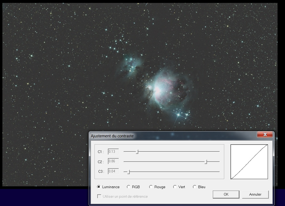The height and width of the screenshot is (206, 285).
Task: Click the 'Ajustement du contraste' title bar
Action: click(160, 136)
